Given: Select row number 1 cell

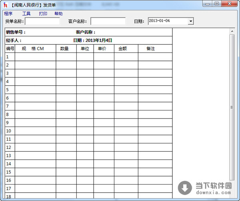Looking at the screenshot, I should click(10, 57).
